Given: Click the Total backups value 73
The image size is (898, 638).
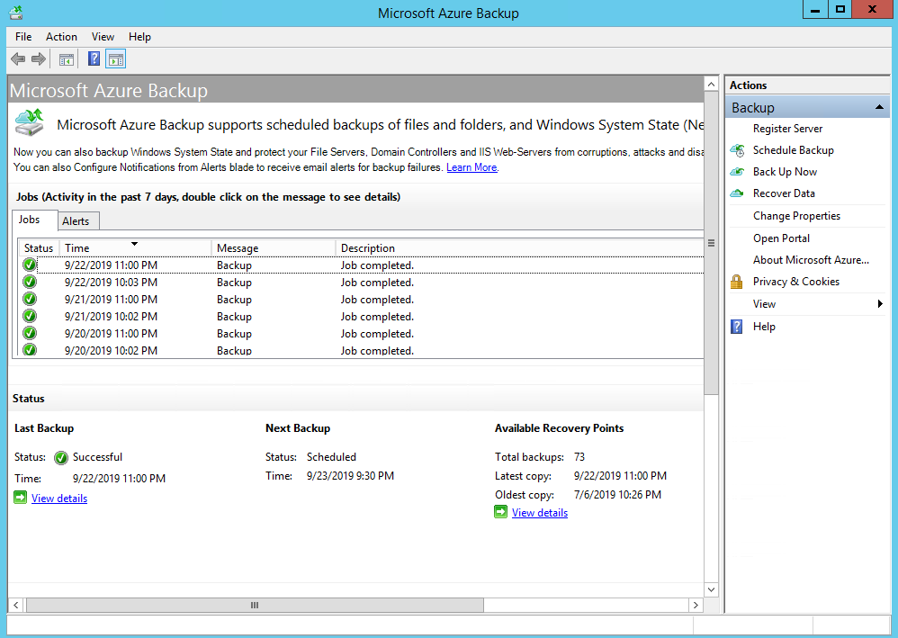Looking at the screenshot, I should [x=579, y=457].
